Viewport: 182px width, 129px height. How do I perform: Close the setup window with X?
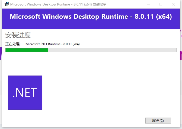coord(173,4)
